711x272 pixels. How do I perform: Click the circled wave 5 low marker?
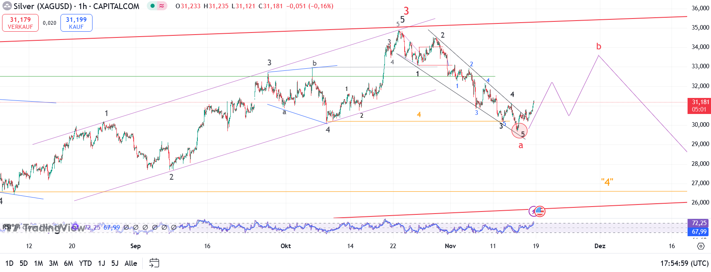[x=519, y=131]
